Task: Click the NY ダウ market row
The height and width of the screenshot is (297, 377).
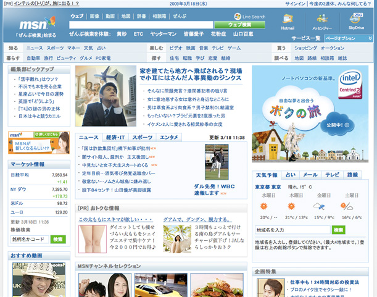Action: point(39,193)
